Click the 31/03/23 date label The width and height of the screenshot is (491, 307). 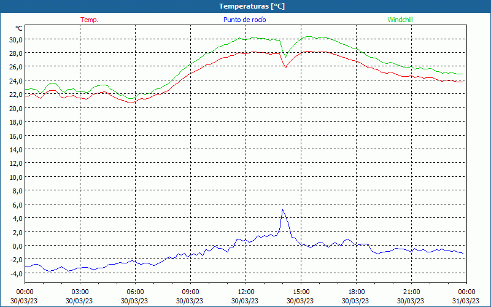click(x=466, y=301)
